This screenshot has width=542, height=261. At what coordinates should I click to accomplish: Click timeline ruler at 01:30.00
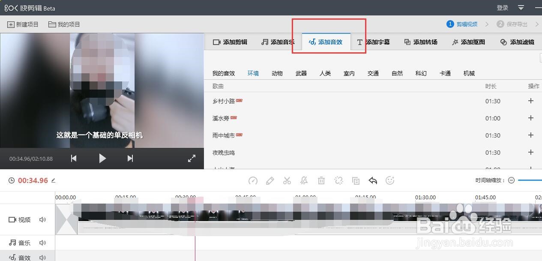coord(425,198)
